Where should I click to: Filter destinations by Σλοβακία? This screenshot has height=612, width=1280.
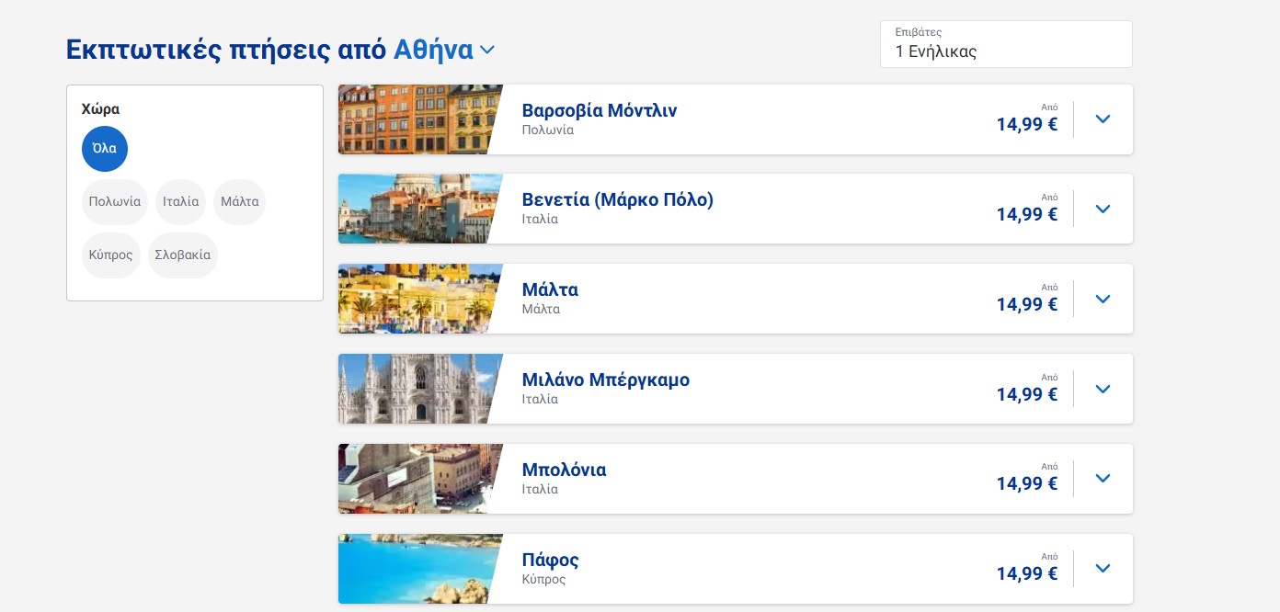point(182,255)
